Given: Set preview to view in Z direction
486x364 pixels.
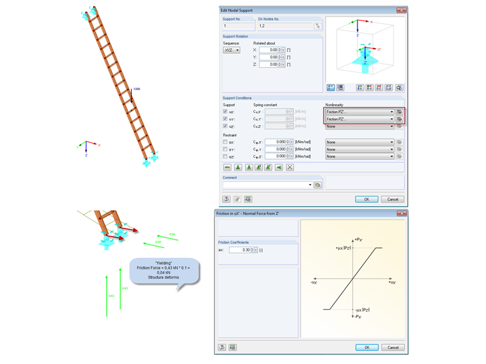Looking at the screenshot, I should [x=379, y=87].
